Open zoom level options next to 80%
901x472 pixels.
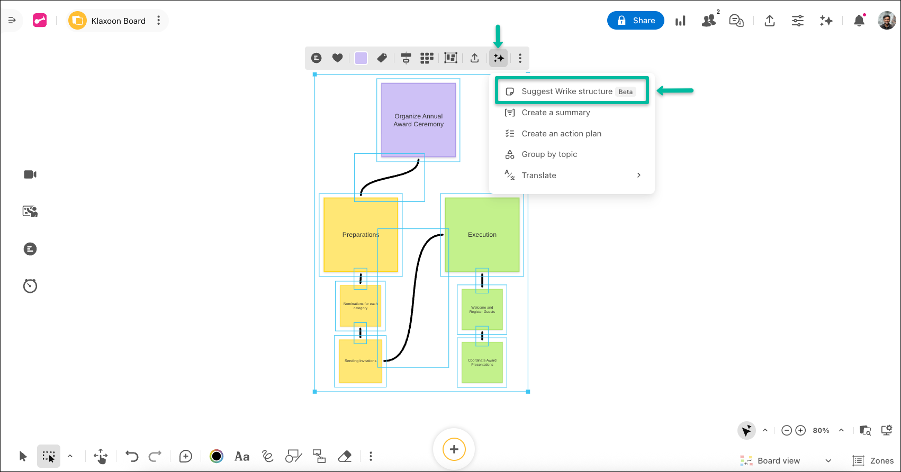point(841,430)
